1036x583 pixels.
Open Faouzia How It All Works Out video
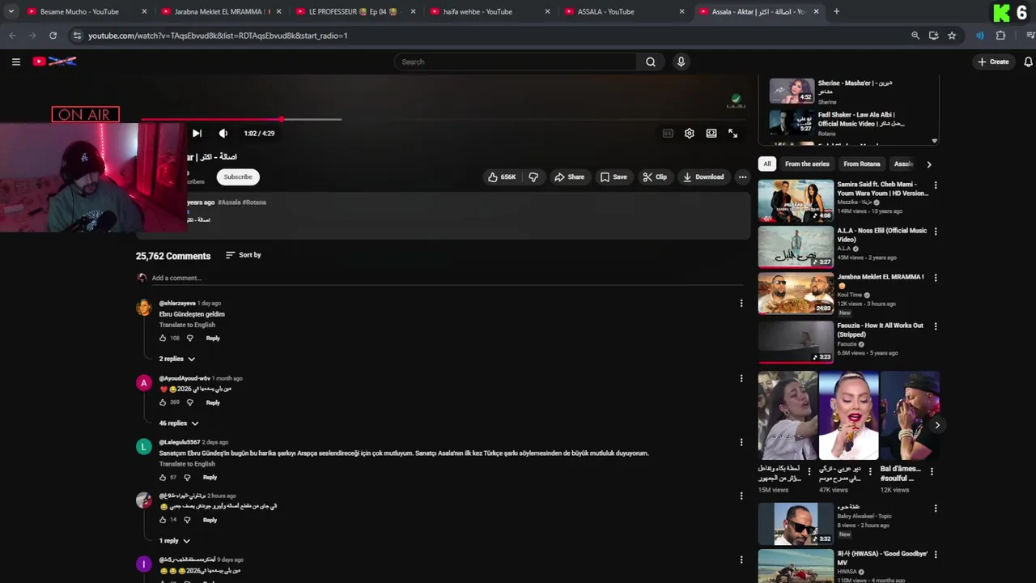pyautogui.click(x=796, y=341)
